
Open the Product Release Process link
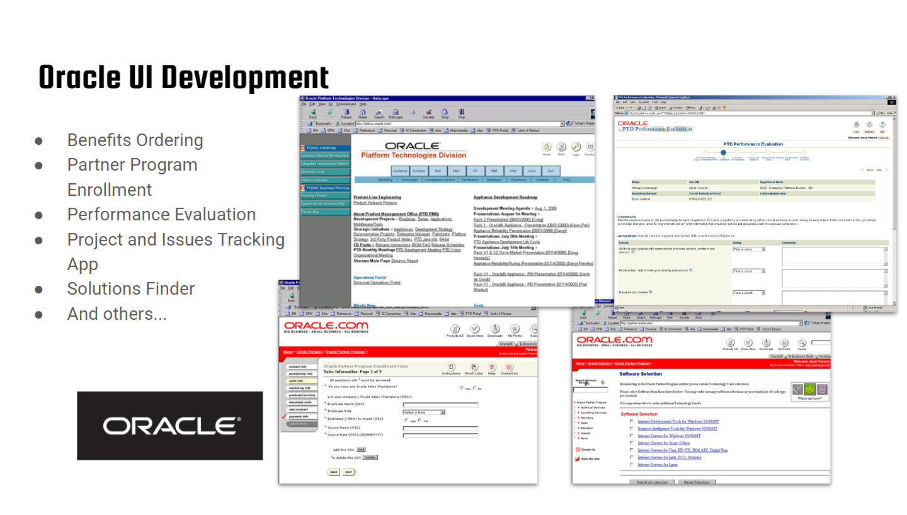click(x=375, y=203)
